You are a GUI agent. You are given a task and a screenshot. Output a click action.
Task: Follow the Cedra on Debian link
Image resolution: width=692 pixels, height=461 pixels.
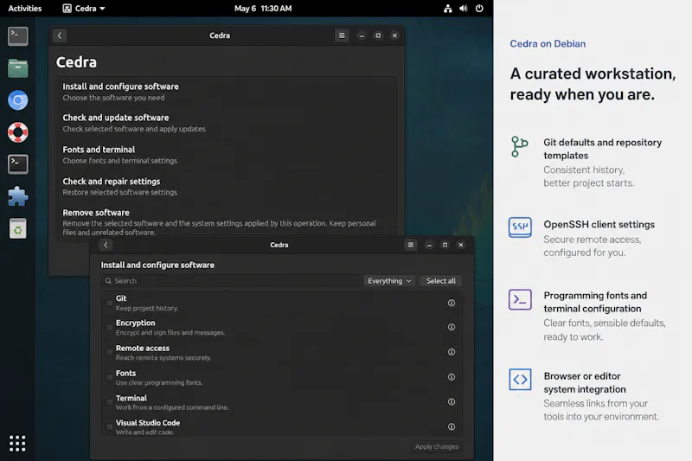548,43
